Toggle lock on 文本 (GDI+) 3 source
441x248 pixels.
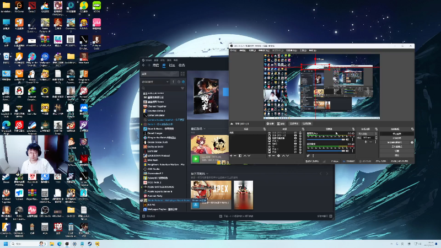(x=300, y=133)
